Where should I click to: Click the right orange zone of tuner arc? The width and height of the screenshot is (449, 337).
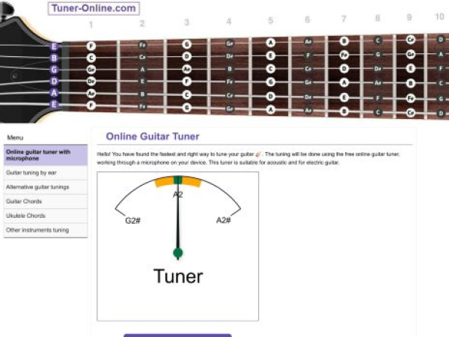[x=192, y=182]
